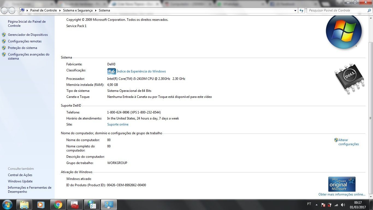The width and height of the screenshot is (373, 210).
Task: Show hidden system tray icons
Action: [x=316, y=205]
